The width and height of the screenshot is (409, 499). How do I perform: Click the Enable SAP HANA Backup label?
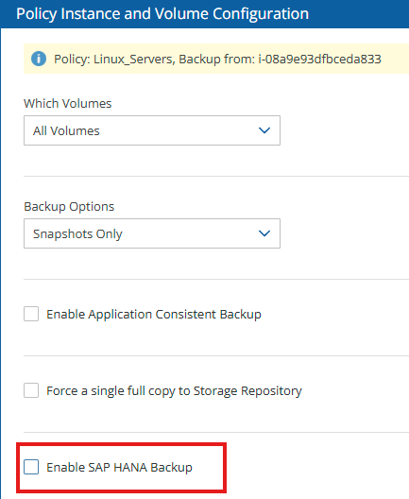[x=120, y=468]
